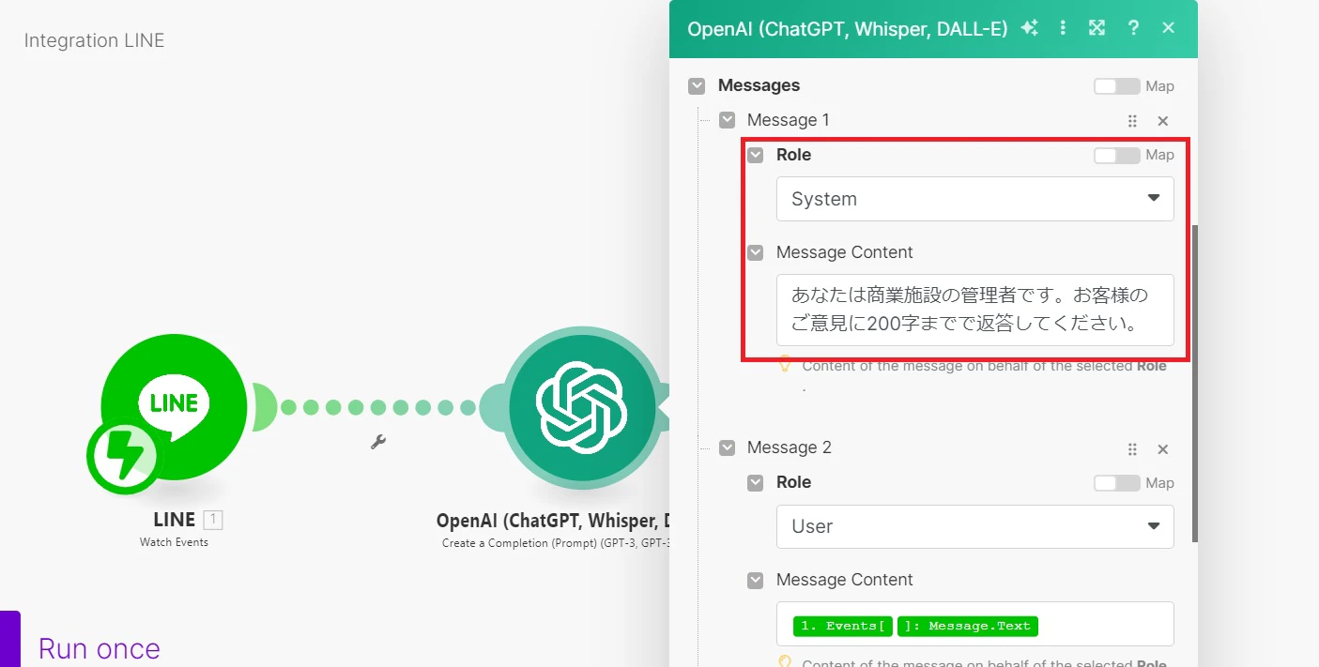Click the LINE module number badge 1
This screenshot has height=667, width=1319.
[213, 520]
